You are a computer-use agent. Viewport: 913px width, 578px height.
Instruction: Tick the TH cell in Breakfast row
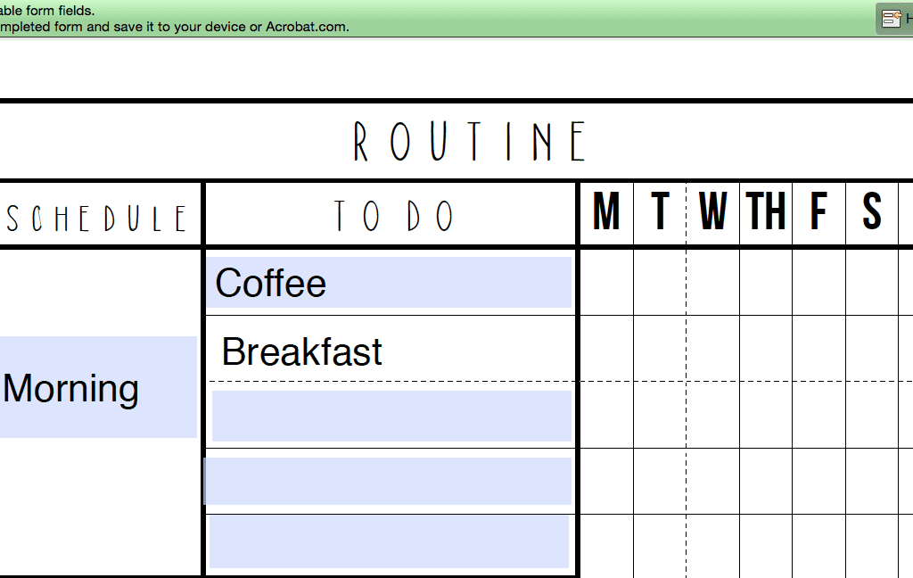pos(766,349)
